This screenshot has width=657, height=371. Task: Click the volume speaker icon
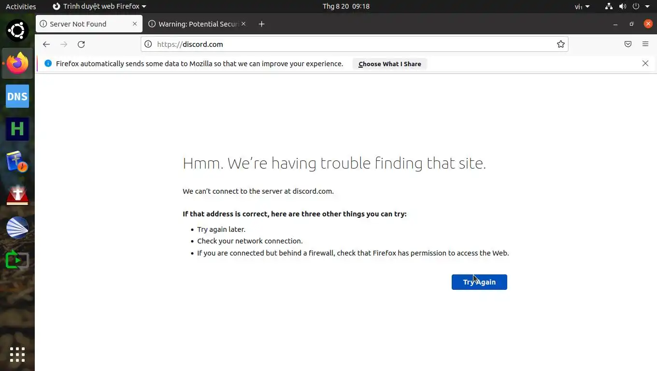[623, 6]
